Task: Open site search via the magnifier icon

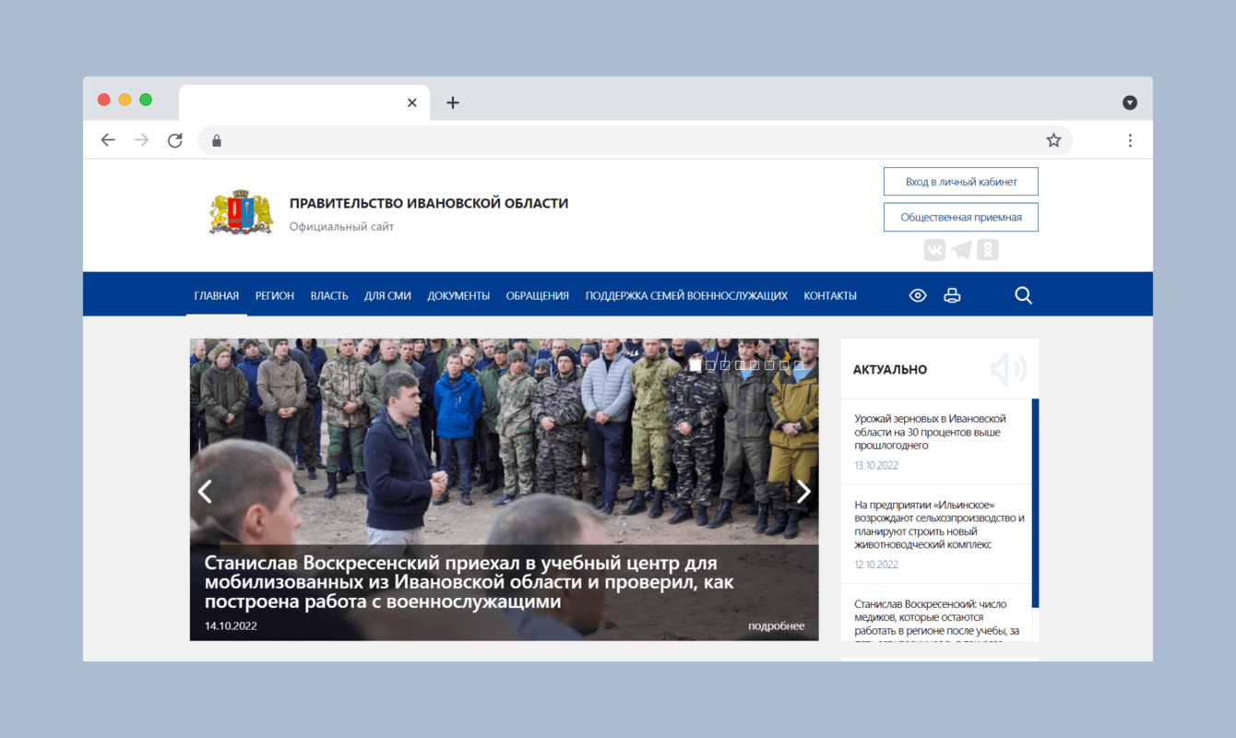Action: 1023,294
